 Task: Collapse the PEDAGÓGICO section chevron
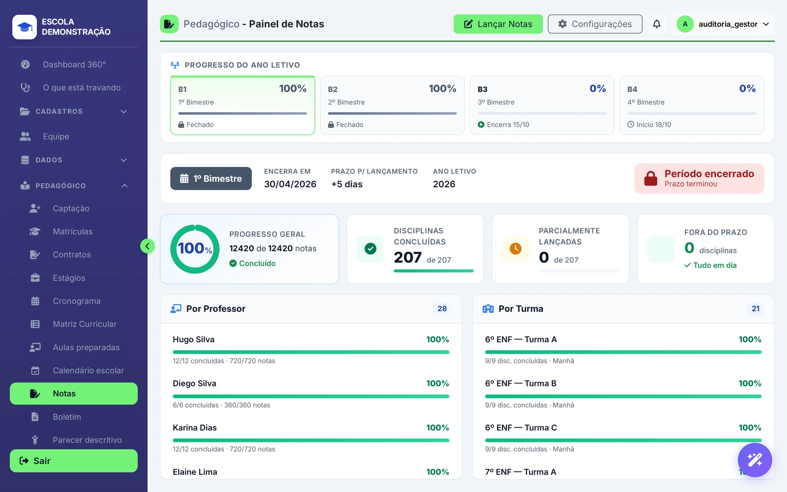point(124,186)
